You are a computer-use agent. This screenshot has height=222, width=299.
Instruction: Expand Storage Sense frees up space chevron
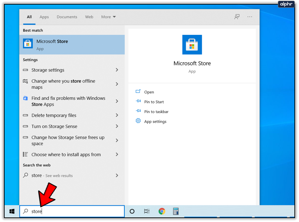(x=117, y=140)
